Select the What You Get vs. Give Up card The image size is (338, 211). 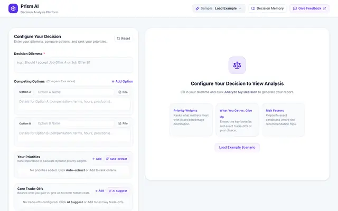point(237,120)
